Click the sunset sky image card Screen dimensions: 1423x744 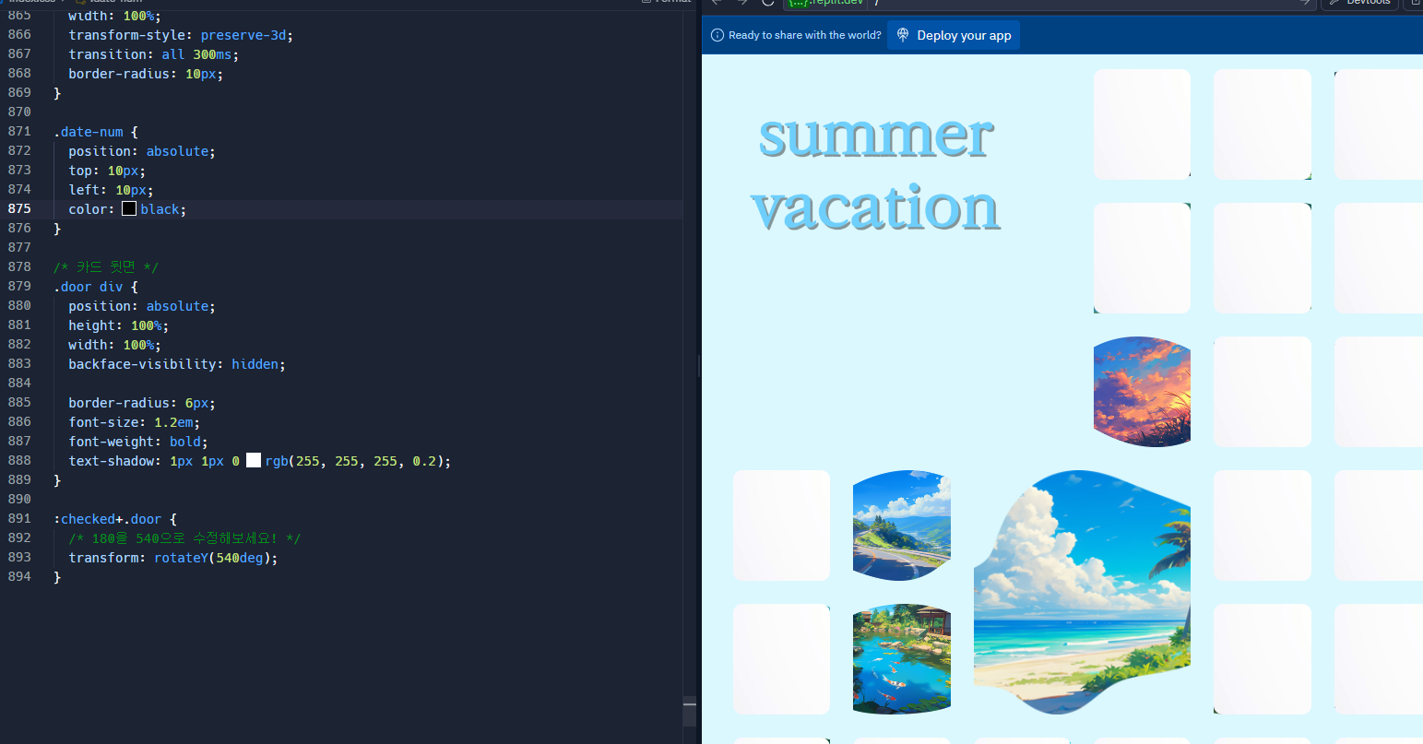tap(1142, 392)
